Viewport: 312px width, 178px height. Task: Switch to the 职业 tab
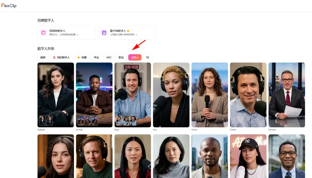click(x=121, y=57)
